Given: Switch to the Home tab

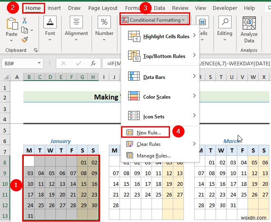Looking at the screenshot, I should (33, 8).
